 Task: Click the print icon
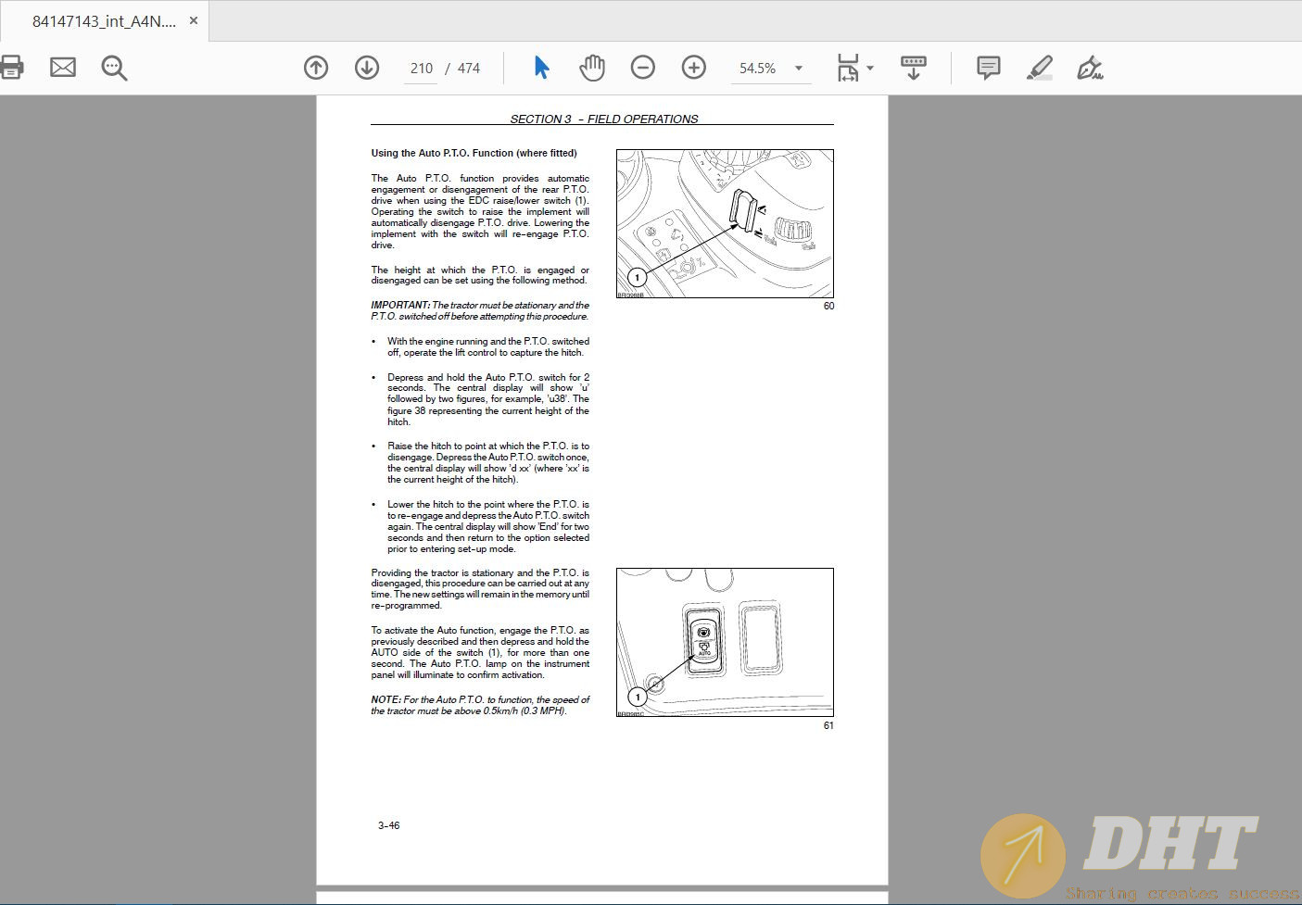click(10, 68)
